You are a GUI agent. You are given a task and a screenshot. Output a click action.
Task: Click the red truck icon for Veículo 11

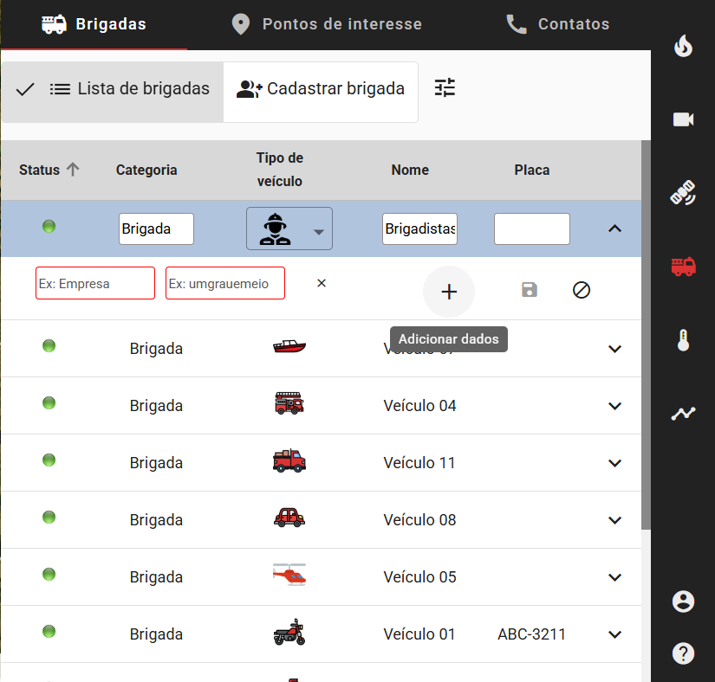click(x=289, y=460)
